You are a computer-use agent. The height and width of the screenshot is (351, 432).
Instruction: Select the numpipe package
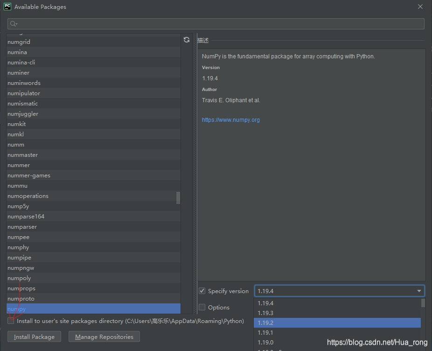click(x=93, y=258)
